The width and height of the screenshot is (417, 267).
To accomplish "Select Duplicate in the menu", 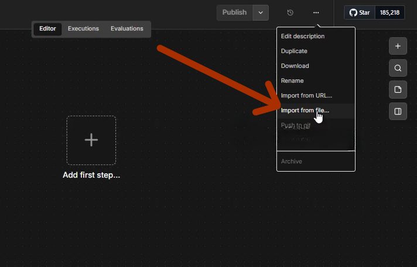I will pos(316,51).
